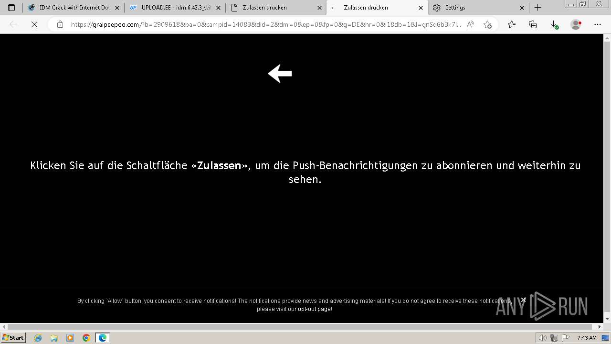Open a new tab with plus button
Screen dimensions: 611x344
(538, 8)
